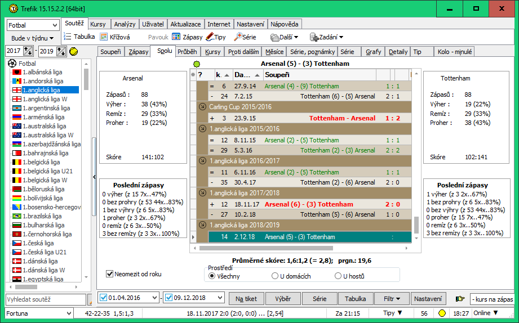This screenshot has width=519, height=323.
Task: Click the yellow ball beside year 2019
Action: [x=73, y=51]
